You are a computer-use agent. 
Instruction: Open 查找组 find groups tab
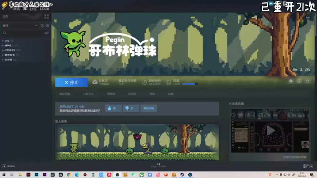[111, 94]
